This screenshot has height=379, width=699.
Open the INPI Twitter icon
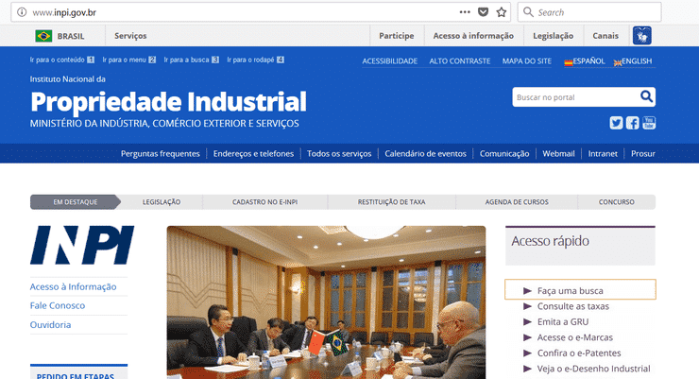tap(616, 123)
